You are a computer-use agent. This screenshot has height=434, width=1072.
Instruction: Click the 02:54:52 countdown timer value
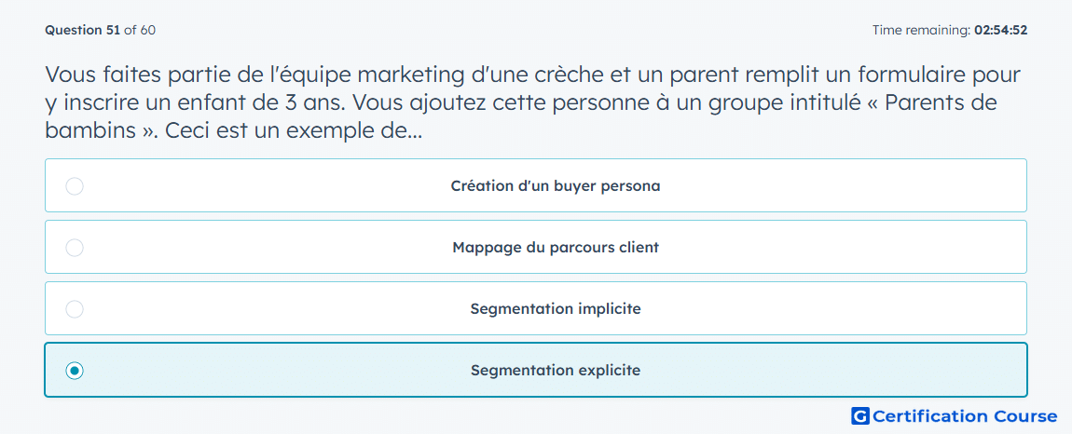coord(1000,30)
